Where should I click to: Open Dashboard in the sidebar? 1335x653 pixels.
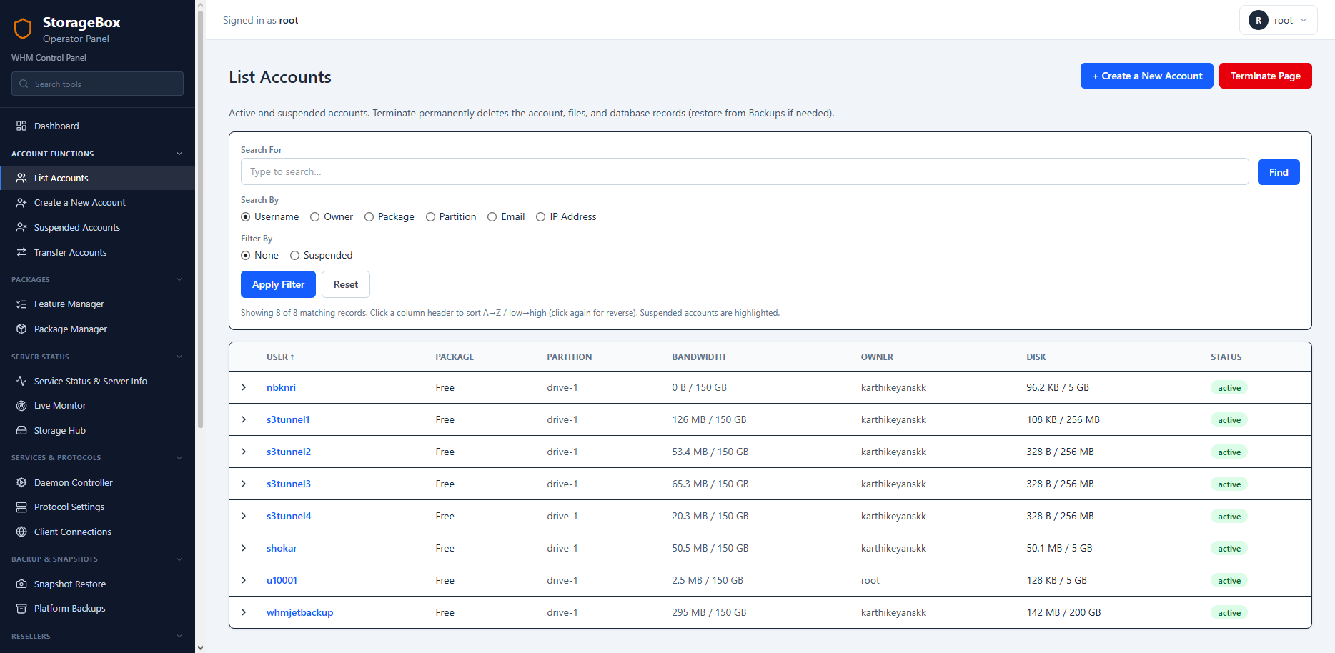pos(97,126)
